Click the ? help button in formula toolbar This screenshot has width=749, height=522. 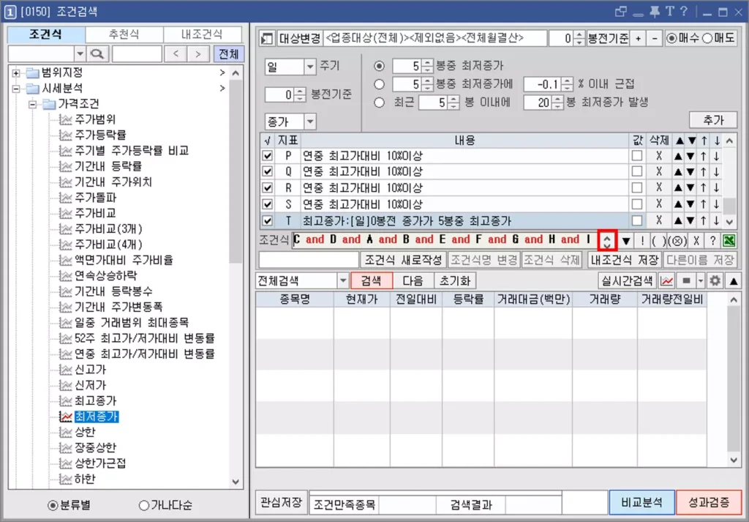pyautogui.click(x=712, y=240)
